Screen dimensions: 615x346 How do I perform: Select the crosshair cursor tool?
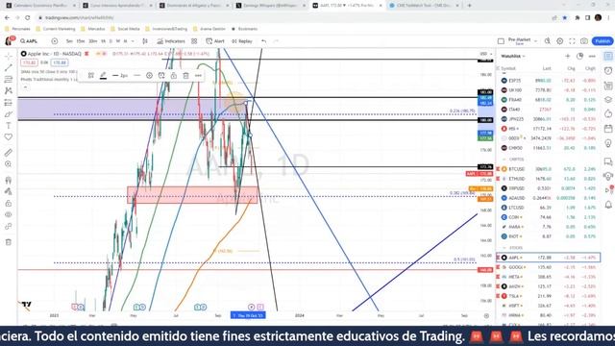tap(9, 56)
